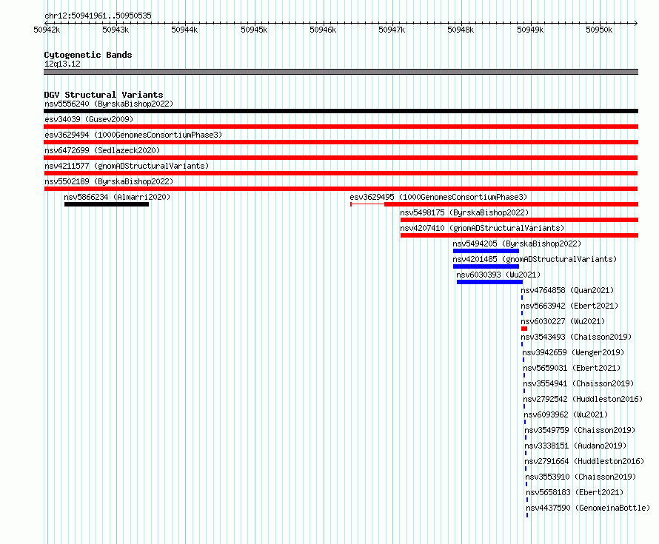Viewport: 659px width, 544px height.
Task: Click the nsv6472699 (Sedlazeck2020) label
Action: click(102, 150)
